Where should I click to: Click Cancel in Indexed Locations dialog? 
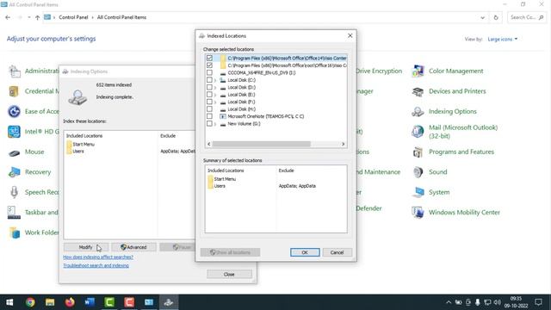(x=337, y=252)
